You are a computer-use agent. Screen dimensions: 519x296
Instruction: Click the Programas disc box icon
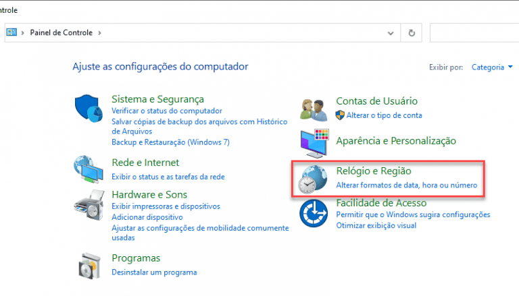[89, 266]
